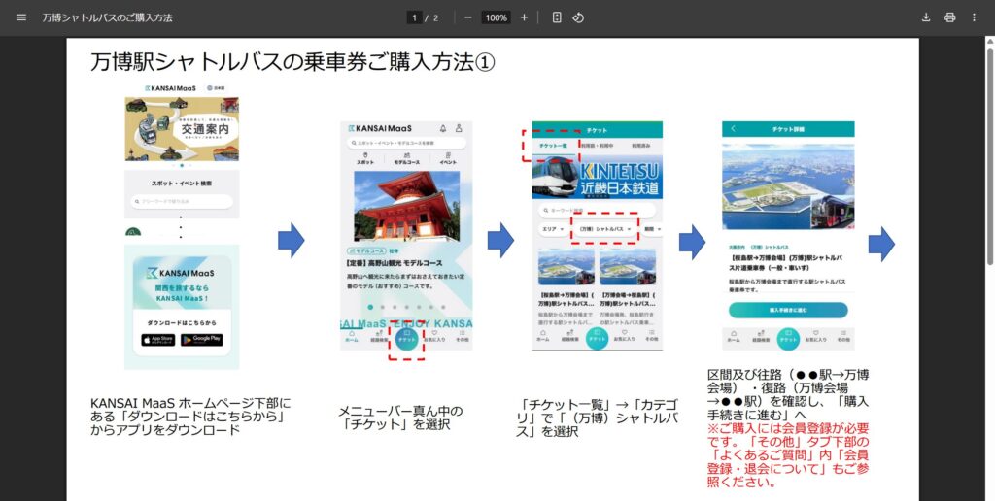Click the zoom in plus button
Viewport: 995px width, 501px height.
click(524, 17)
